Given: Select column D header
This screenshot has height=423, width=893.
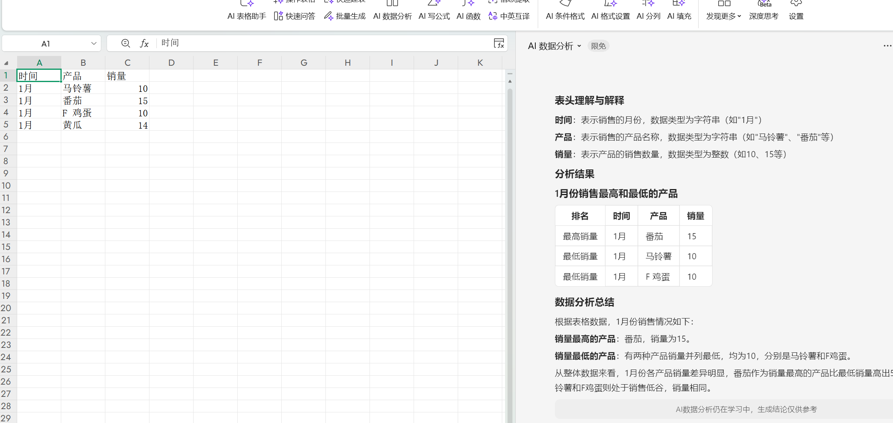Looking at the screenshot, I should (x=171, y=62).
